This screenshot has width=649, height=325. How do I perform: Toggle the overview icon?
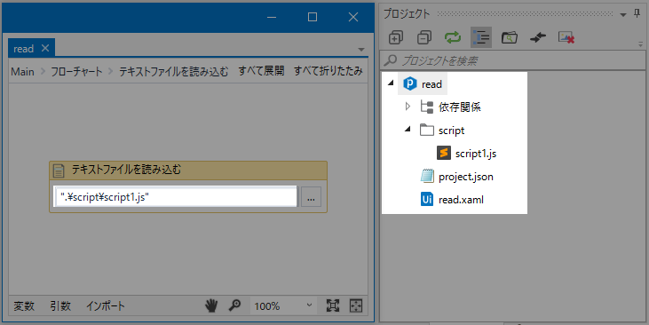[356, 306]
